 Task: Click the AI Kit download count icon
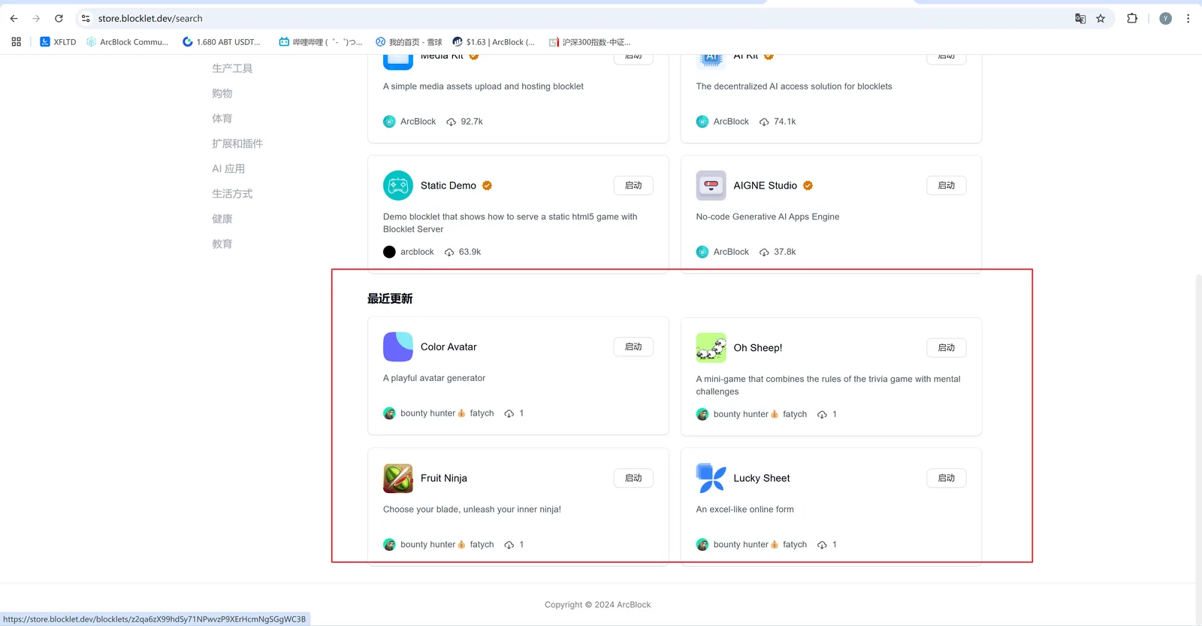tap(764, 122)
